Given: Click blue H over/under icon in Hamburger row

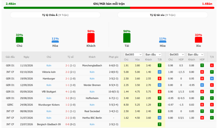Looking at the screenshot, I should coord(212,78).
